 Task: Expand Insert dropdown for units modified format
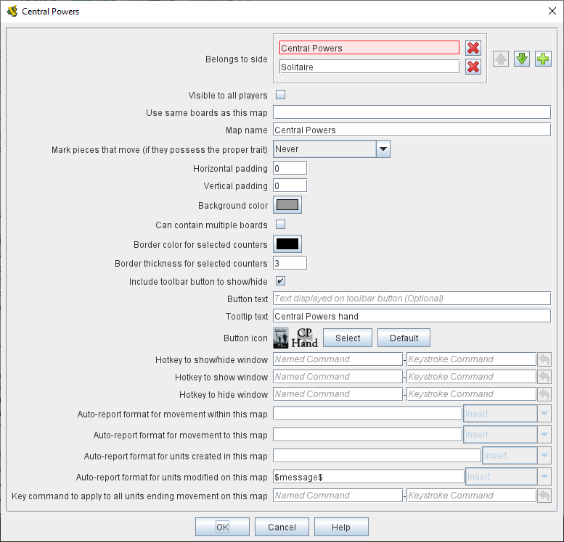coord(544,477)
